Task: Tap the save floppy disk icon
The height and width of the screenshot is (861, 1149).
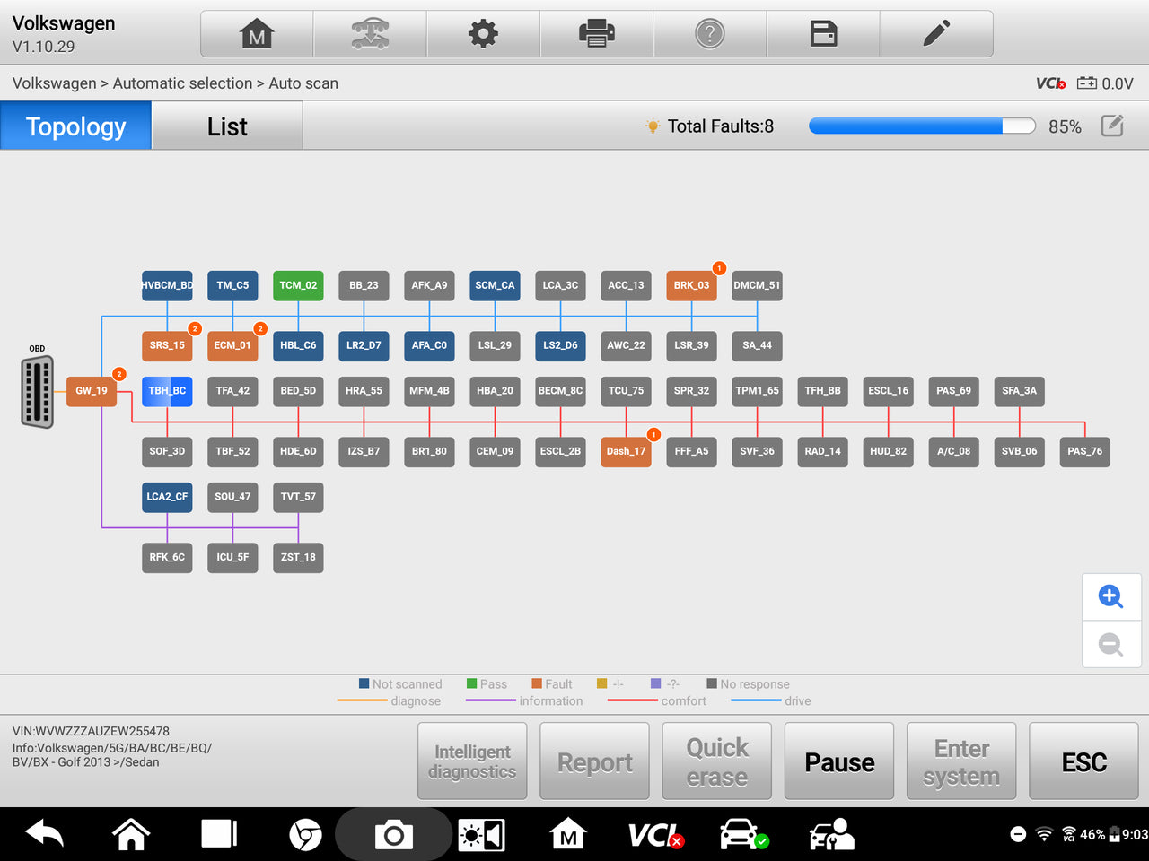Action: pos(823,34)
